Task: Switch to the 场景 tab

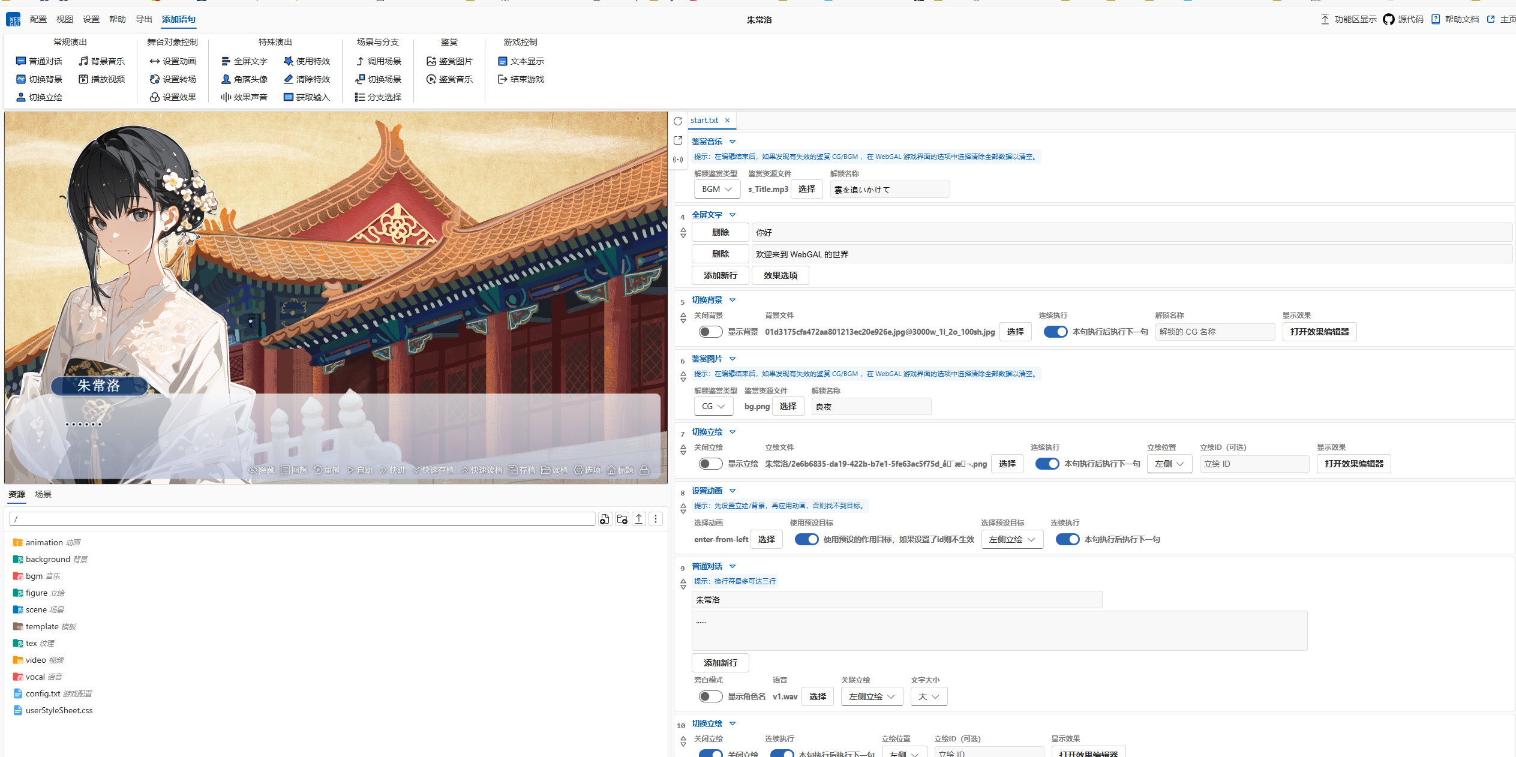Action: coord(43,494)
